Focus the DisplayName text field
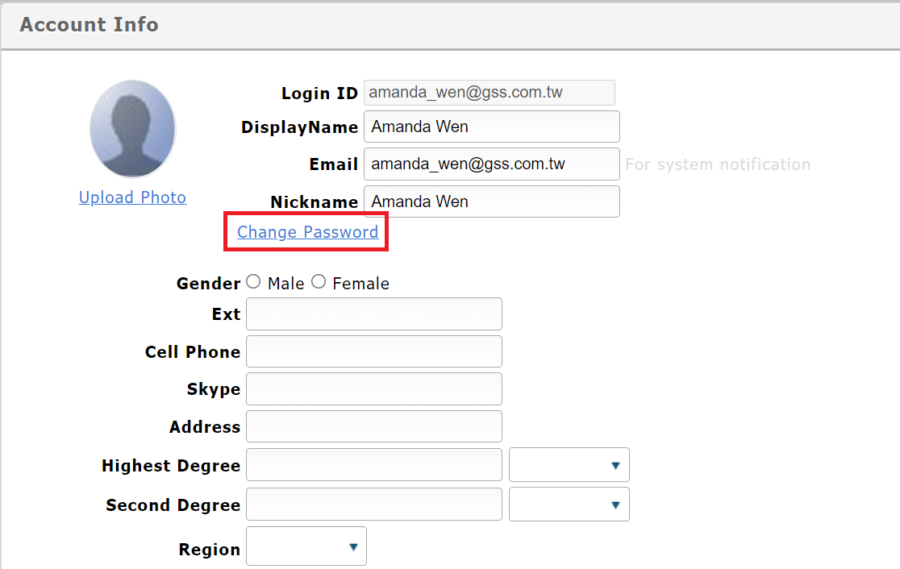 pyautogui.click(x=491, y=127)
